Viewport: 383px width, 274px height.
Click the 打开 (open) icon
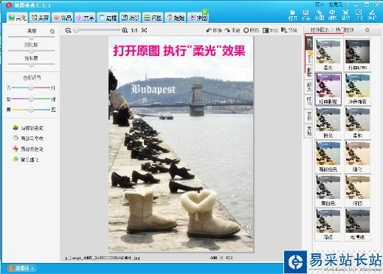click(x=292, y=15)
